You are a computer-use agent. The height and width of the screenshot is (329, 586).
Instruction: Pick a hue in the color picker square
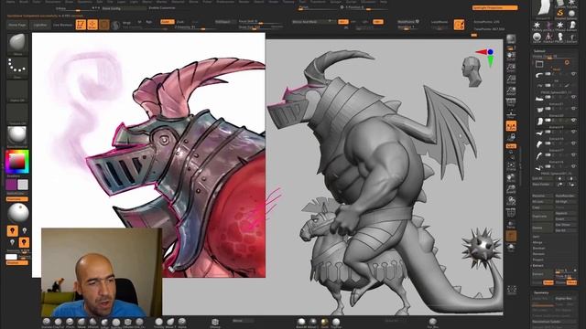17,162
